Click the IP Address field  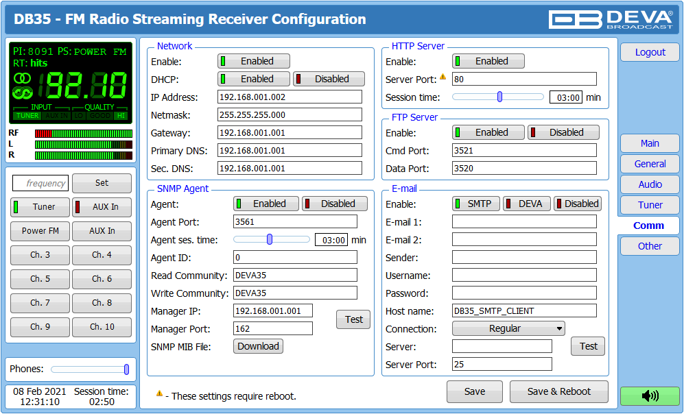click(290, 97)
